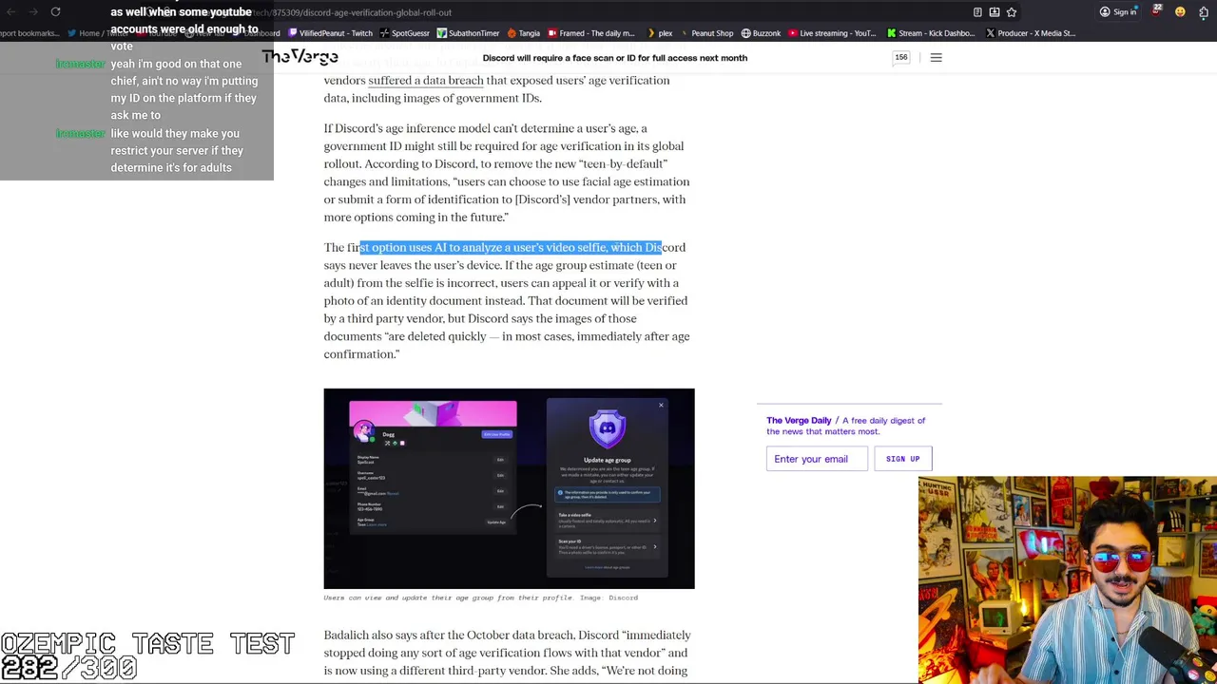Open the Home / Twitter bookmark

point(97,33)
